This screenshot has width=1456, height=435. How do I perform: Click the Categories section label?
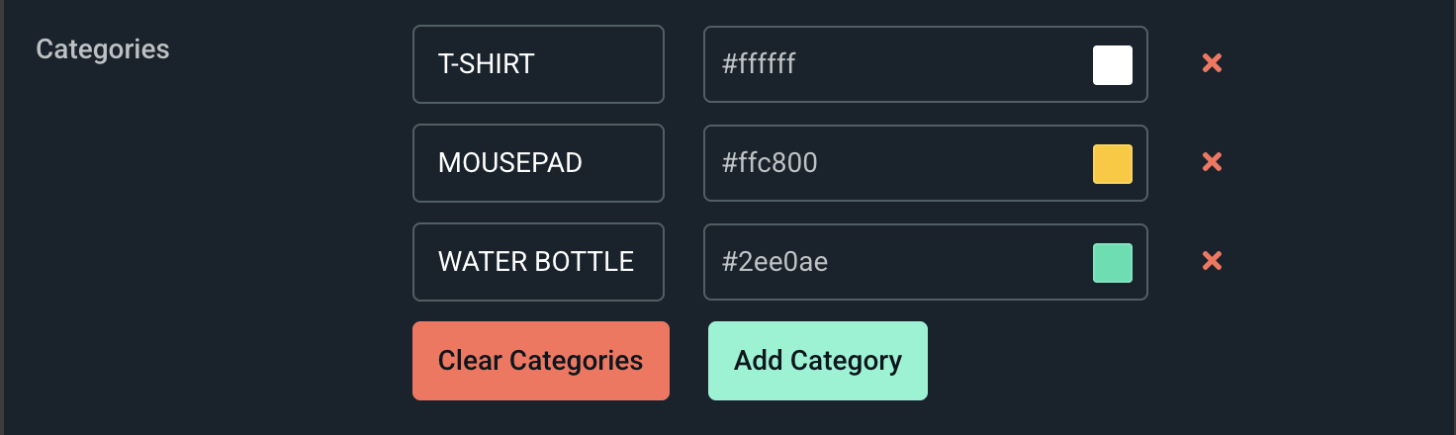103,49
